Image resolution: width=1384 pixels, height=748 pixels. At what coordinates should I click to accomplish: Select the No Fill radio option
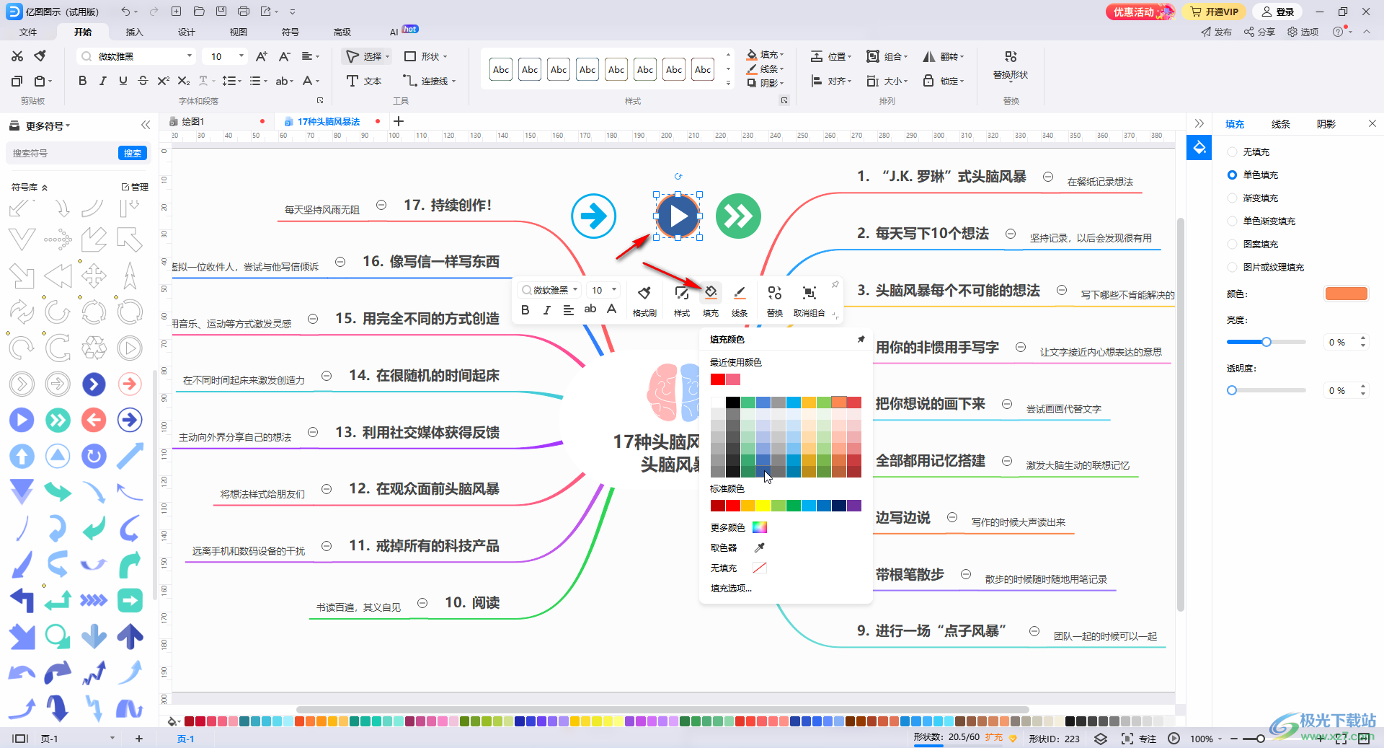(1232, 151)
